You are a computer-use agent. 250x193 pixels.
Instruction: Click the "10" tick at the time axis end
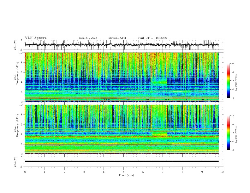pyautogui.click(x=222, y=172)
